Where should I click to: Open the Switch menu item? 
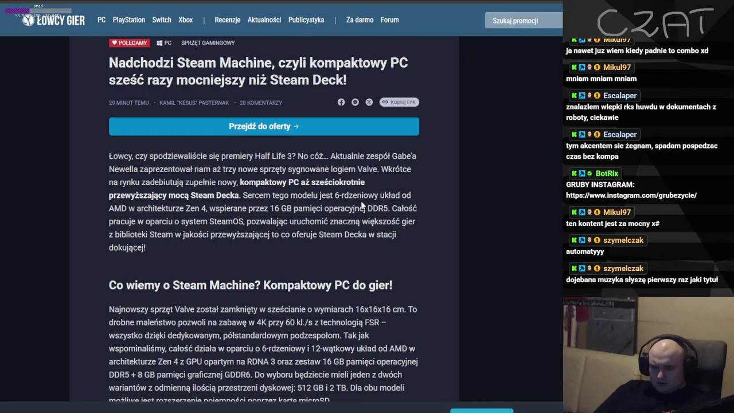coord(162,20)
